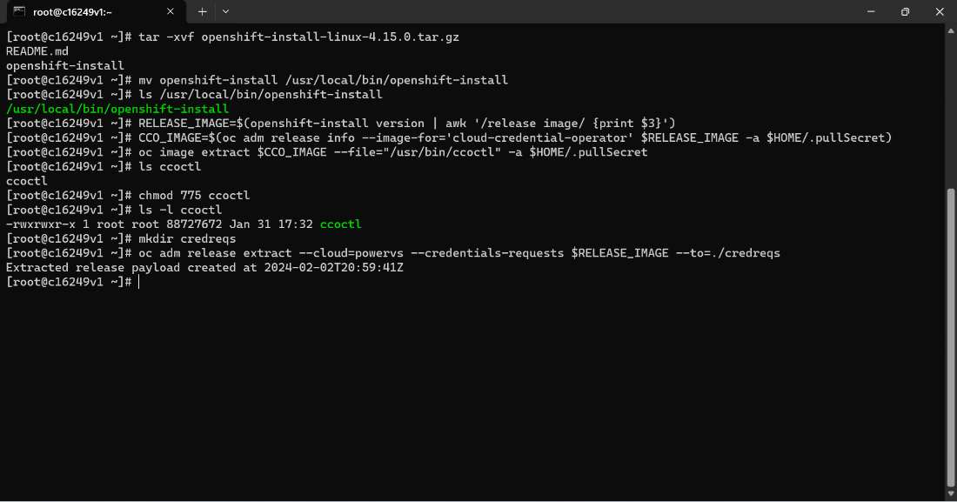The height and width of the screenshot is (502, 957).
Task: Click the window minimize icon
Action: (870, 11)
